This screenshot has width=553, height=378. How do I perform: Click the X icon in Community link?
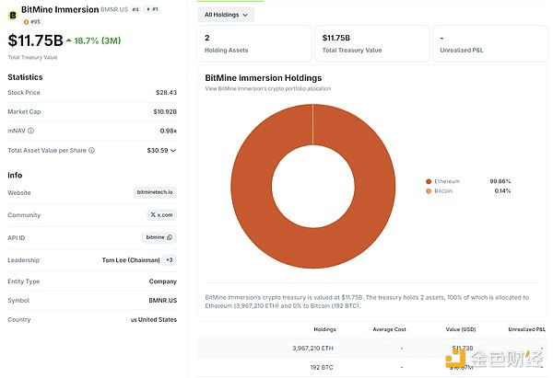tap(154, 214)
